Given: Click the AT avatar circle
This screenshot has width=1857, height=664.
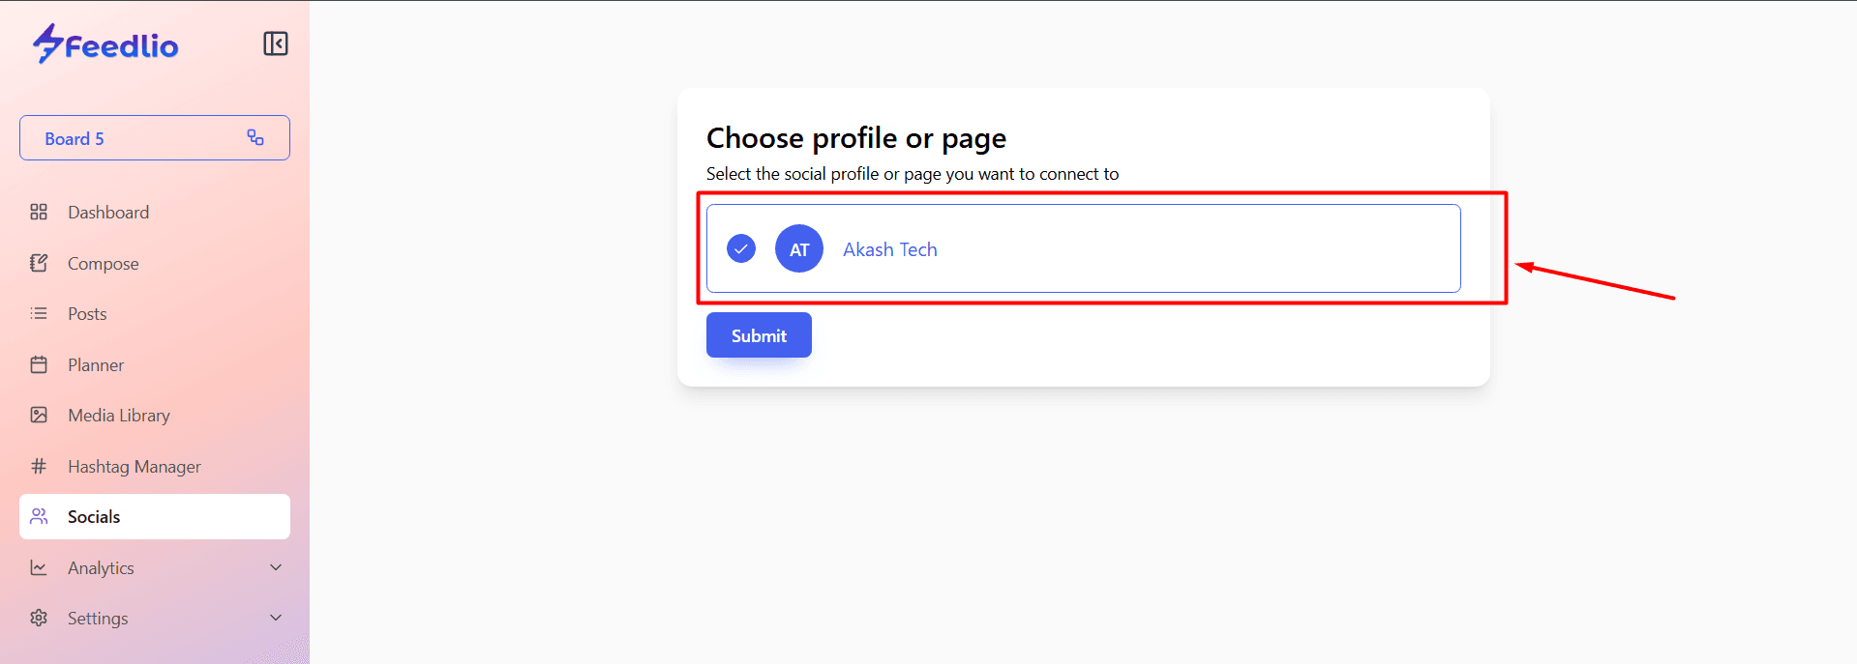Looking at the screenshot, I should point(799,248).
